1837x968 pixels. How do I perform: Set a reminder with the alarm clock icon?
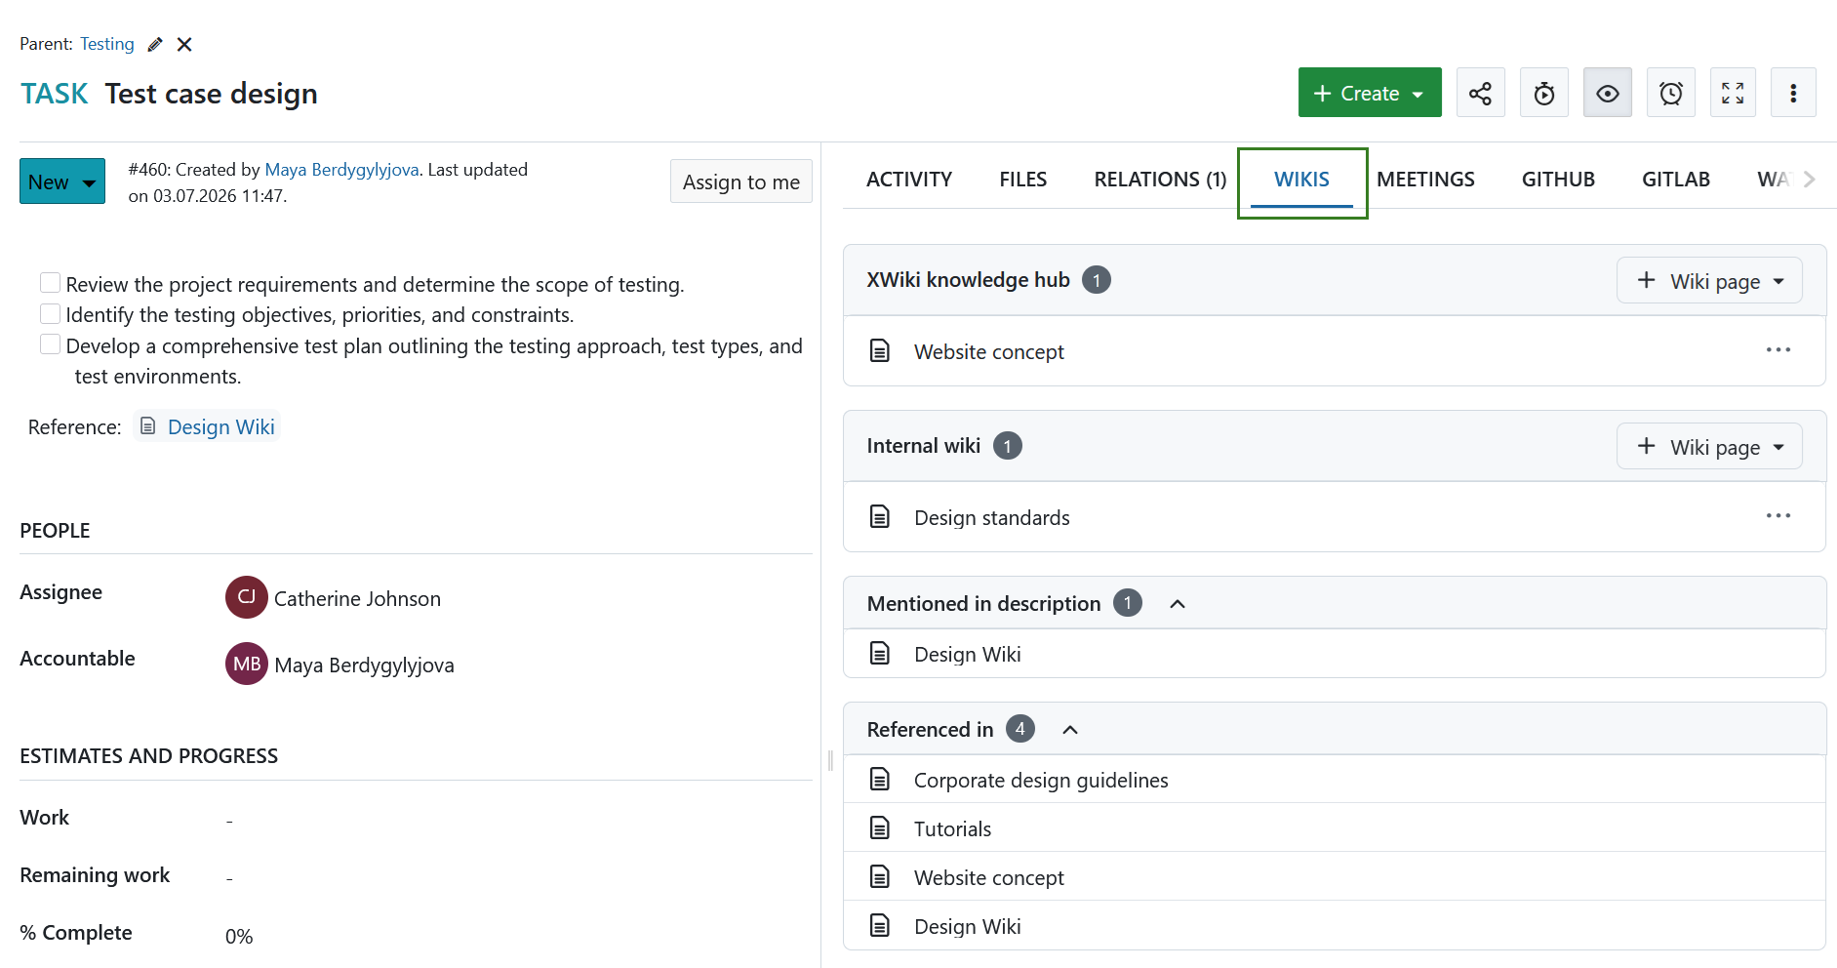pyautogui.click(x=1670, y=93)
